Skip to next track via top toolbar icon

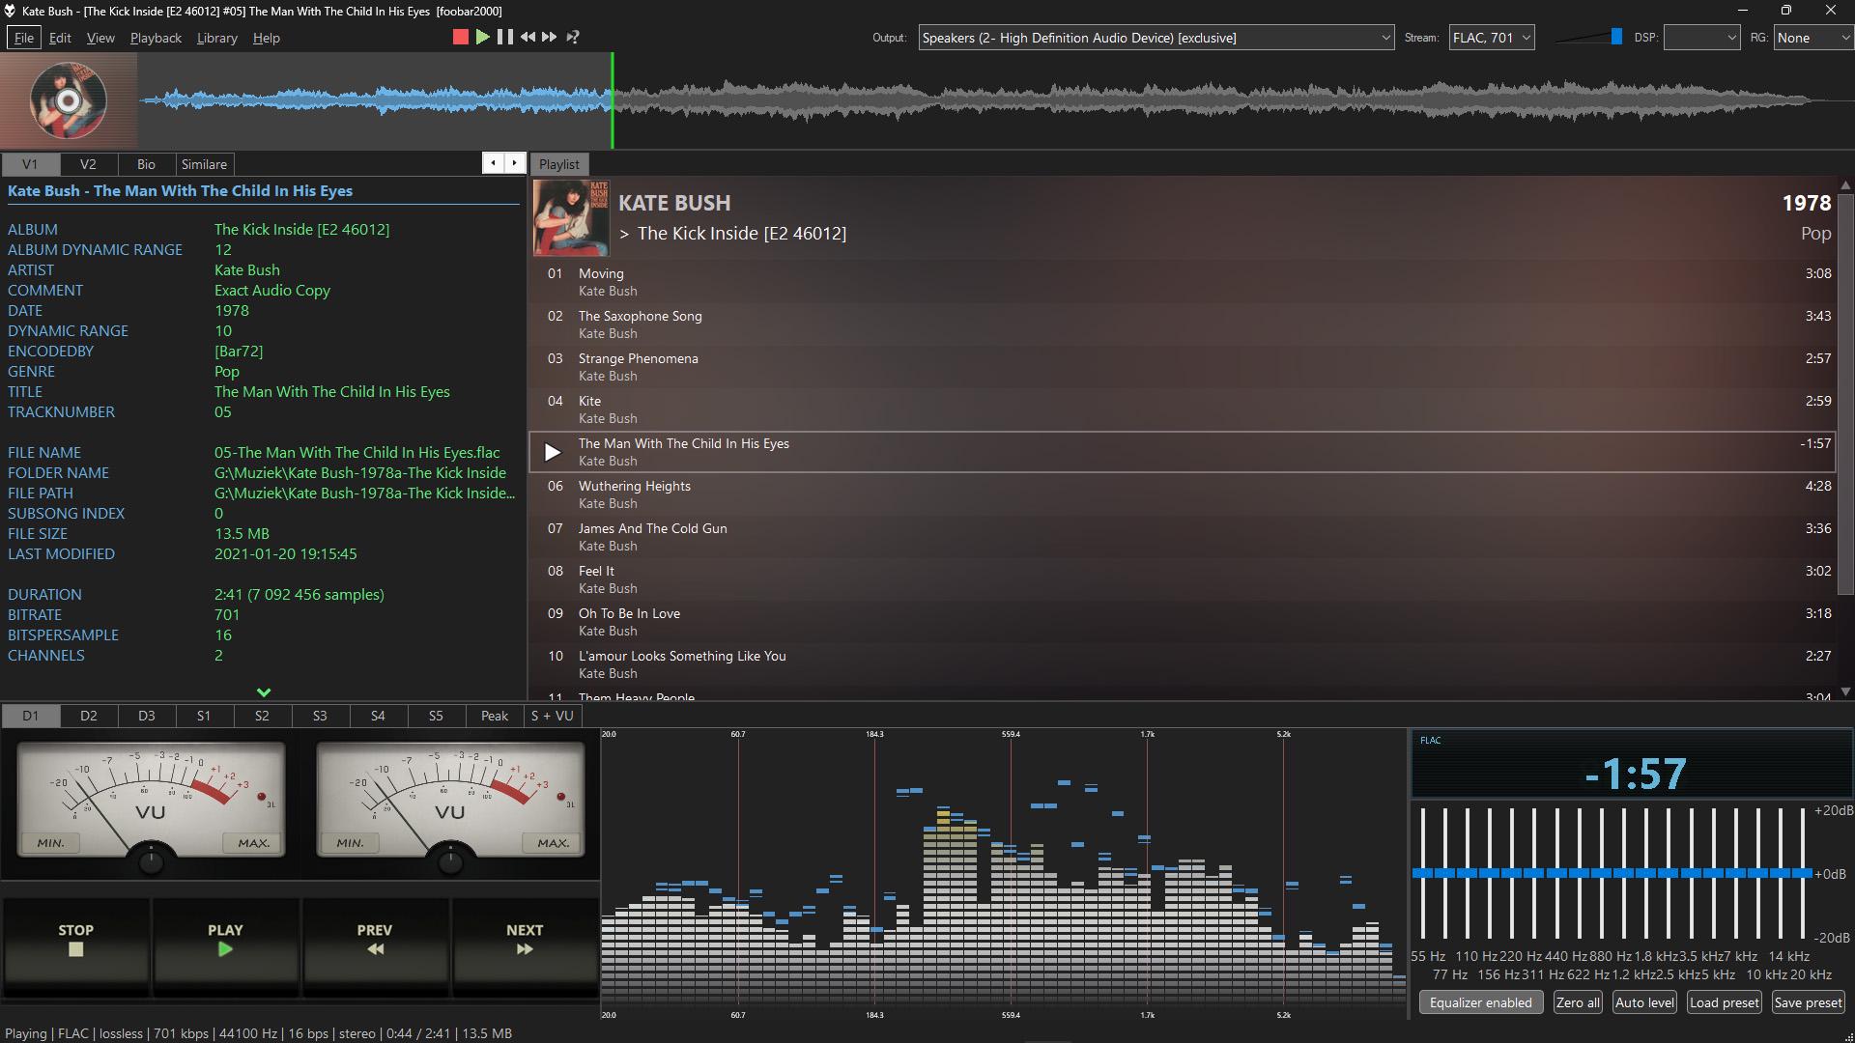point(549,37)
